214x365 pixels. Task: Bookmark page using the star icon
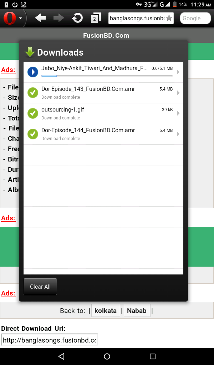tap(169, 18)
